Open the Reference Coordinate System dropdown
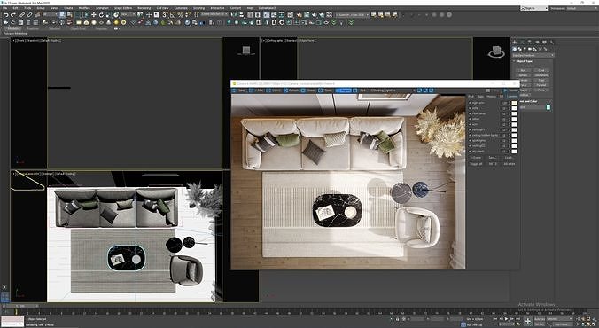The image size is (599, 328). click(x=128, y=14)
